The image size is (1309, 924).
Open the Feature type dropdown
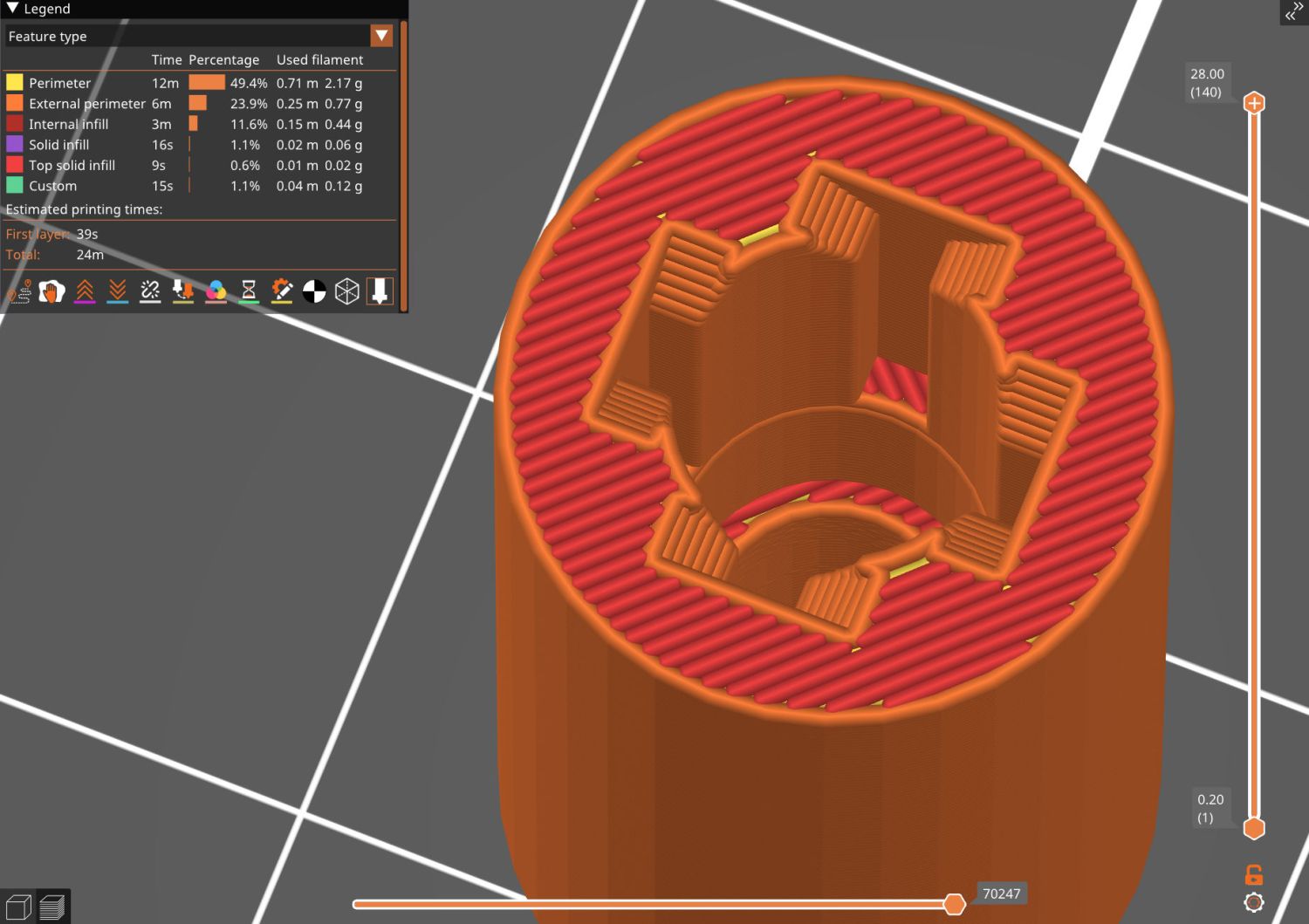point(381,36)
